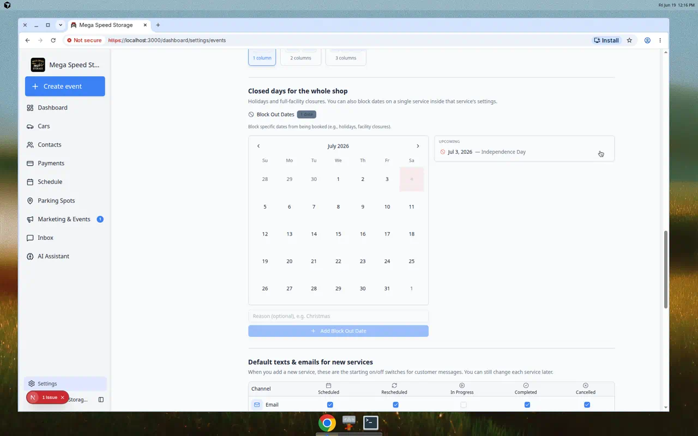This screenshot has height=436, width=698.
Task: Open the terminal from the taskbar
Action: coord(371,422)
